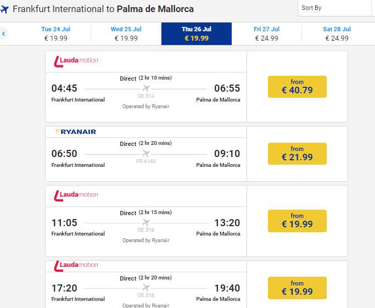Click the Ryanair logo on the 06:50 flight
Image resolution: width=375 pixels, height=308 pixels.
pos(76,132)
